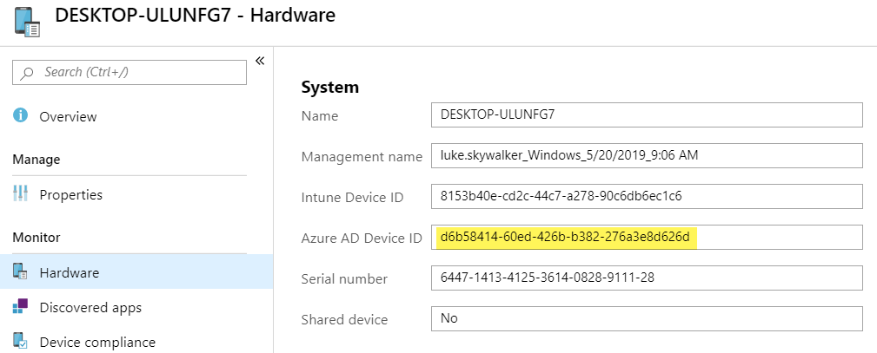Open the Overview menu item
Image resolution: width=877 pixels, height=353 pixels.
point(68,116)
